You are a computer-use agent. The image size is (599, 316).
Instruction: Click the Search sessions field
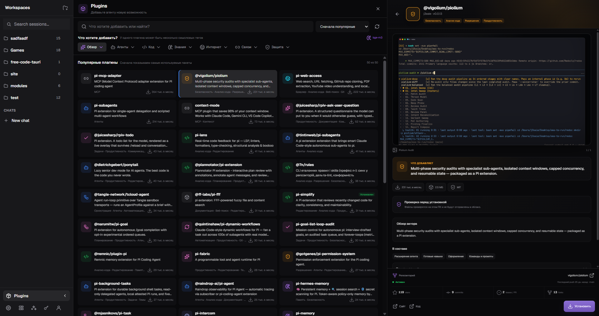tap(37, 24)
